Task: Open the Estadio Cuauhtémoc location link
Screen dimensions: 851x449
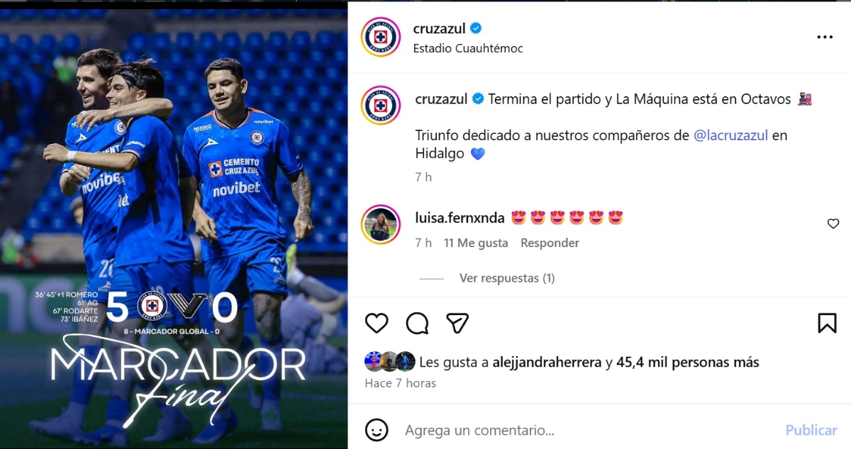Action: tap(468, 48)
